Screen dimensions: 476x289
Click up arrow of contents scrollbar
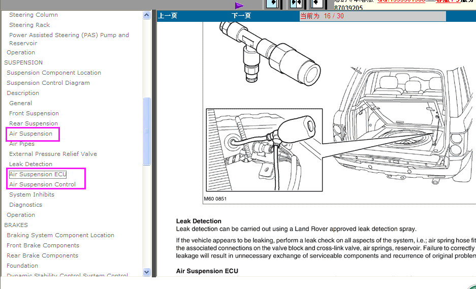[146, 15]
